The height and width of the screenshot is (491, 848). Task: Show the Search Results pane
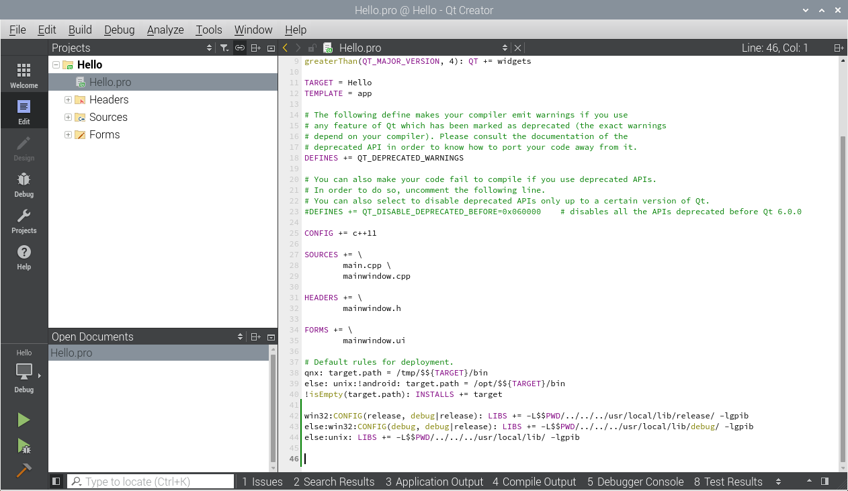point(334,482)
